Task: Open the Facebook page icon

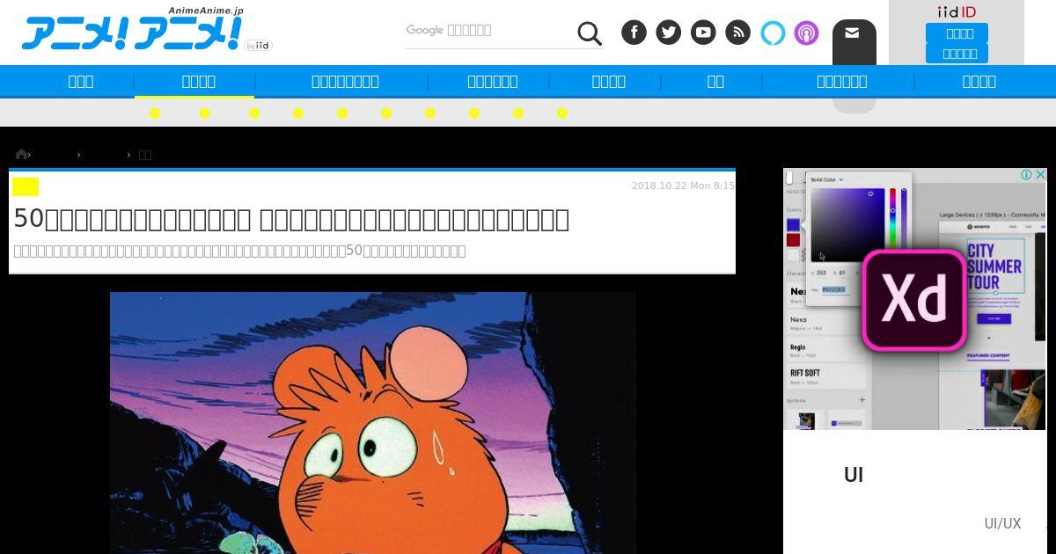Action: pos(634,33)
